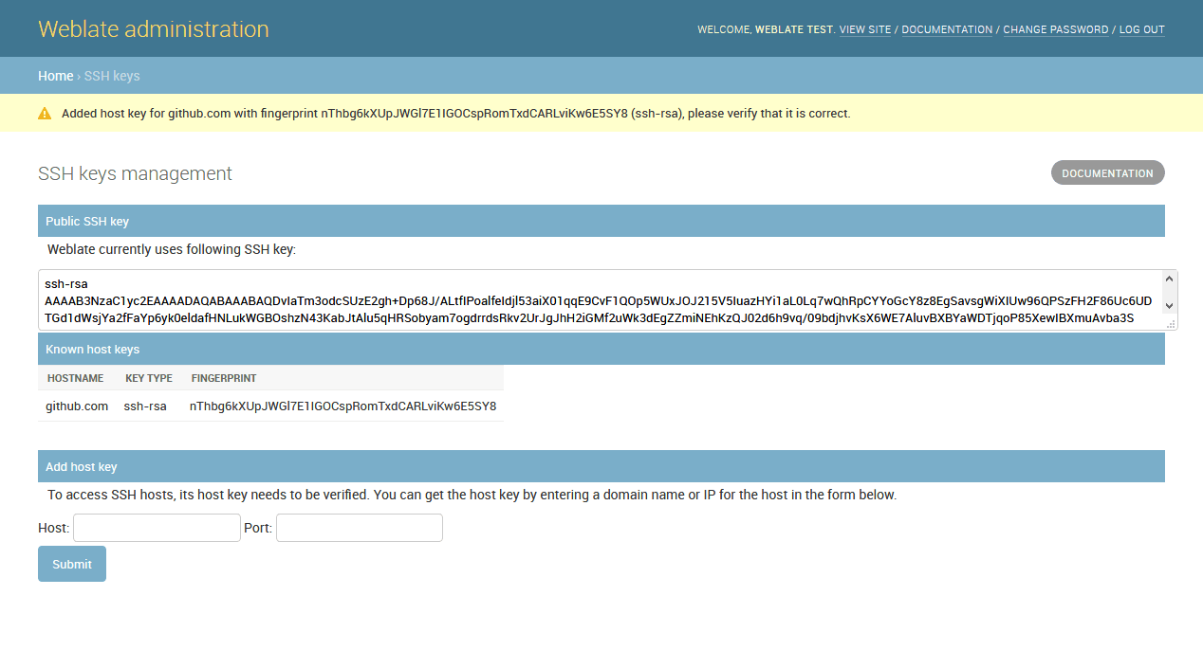This screenshot has width=1203, height=650.
Task: Go to Home in the breadcrumb
Action: pyautogui.click(x=56, y=76)
